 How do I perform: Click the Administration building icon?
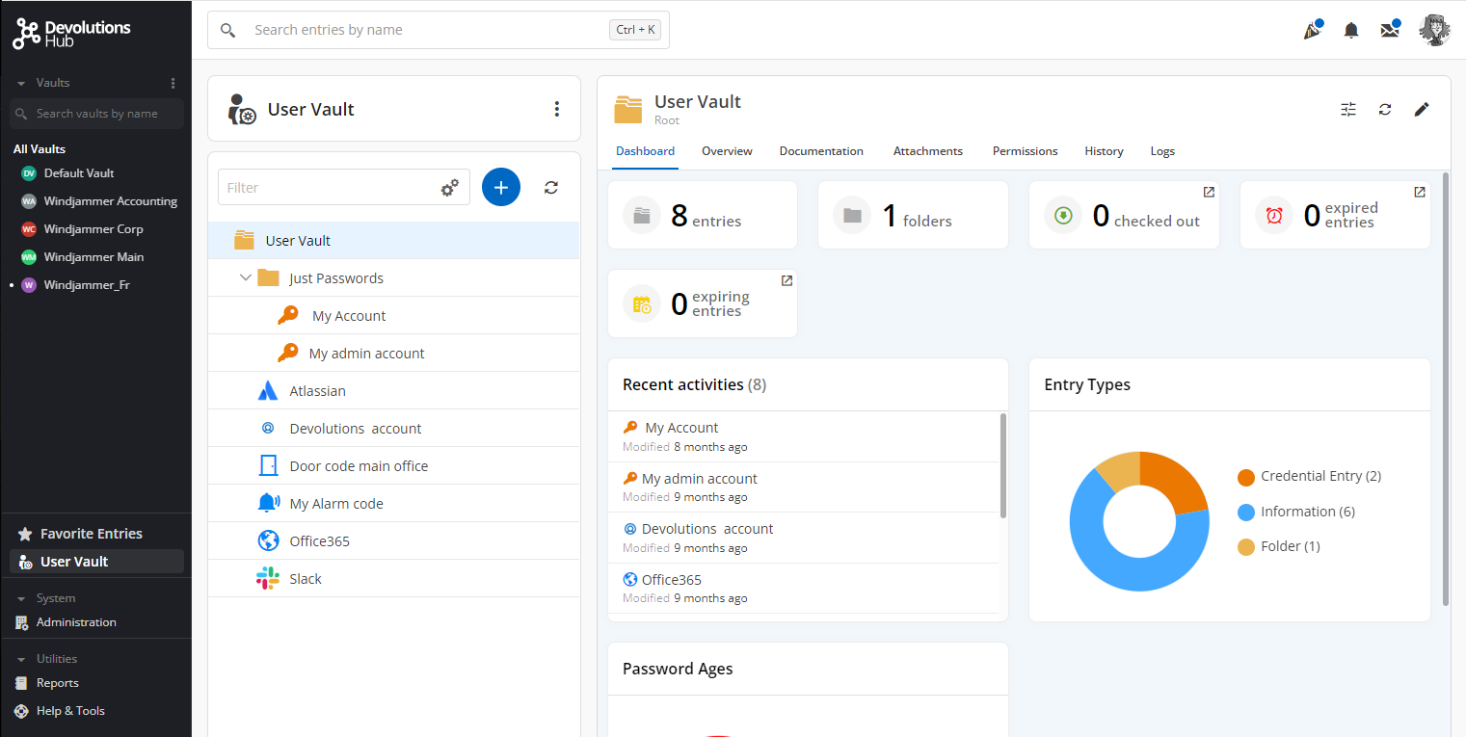click(x=22, y=622)
